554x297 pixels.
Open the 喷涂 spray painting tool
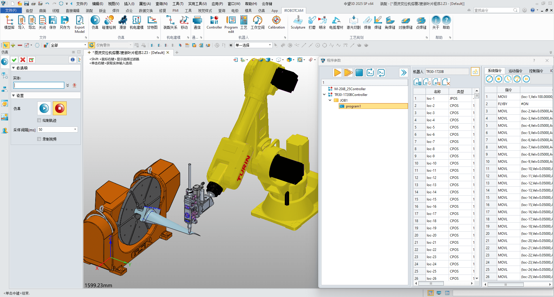322,22
